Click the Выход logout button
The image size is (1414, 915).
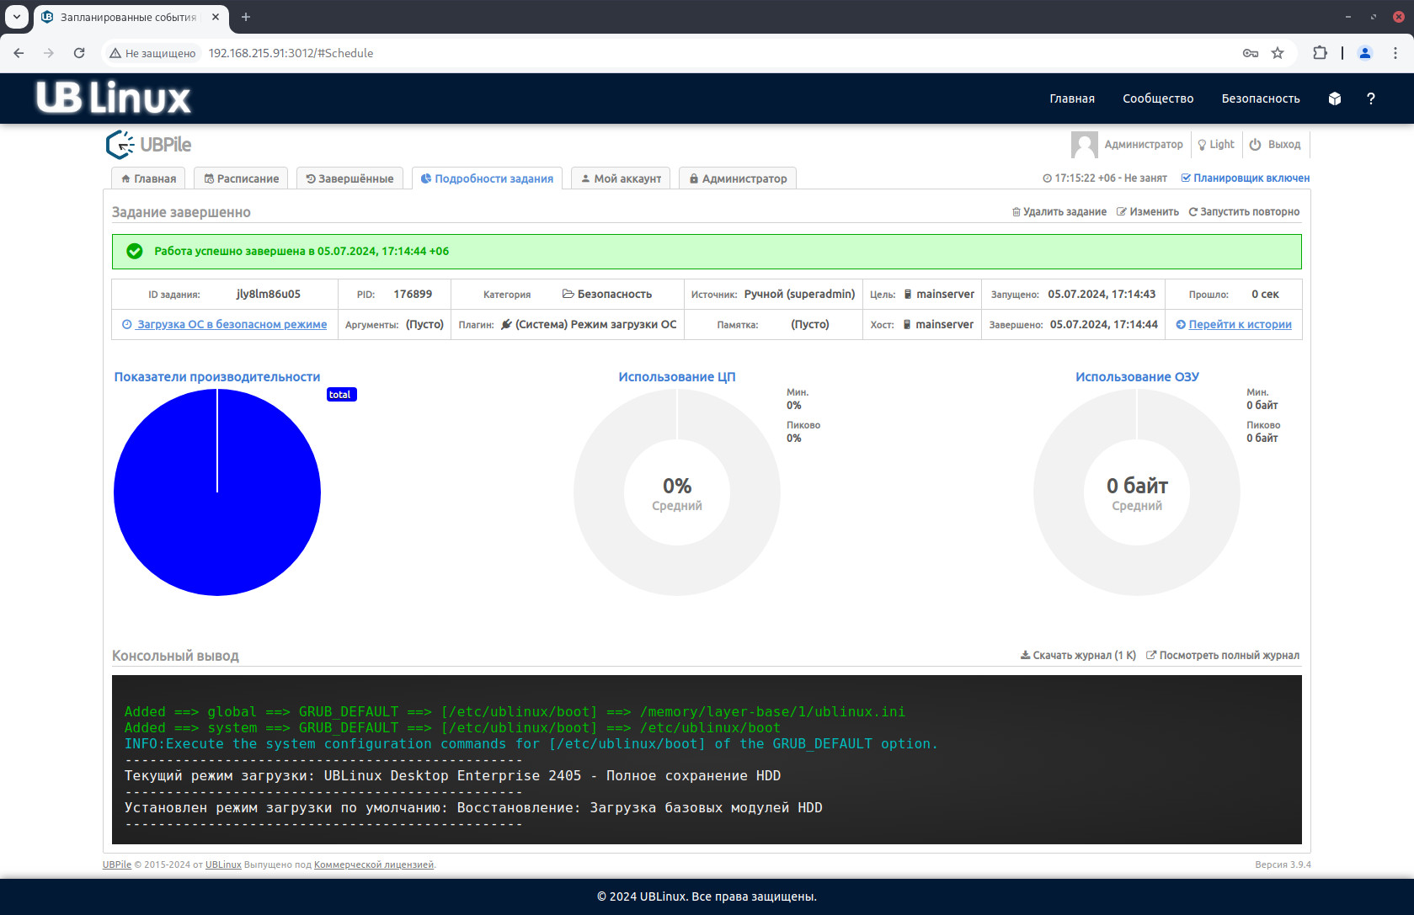[x=1275, y=145]
